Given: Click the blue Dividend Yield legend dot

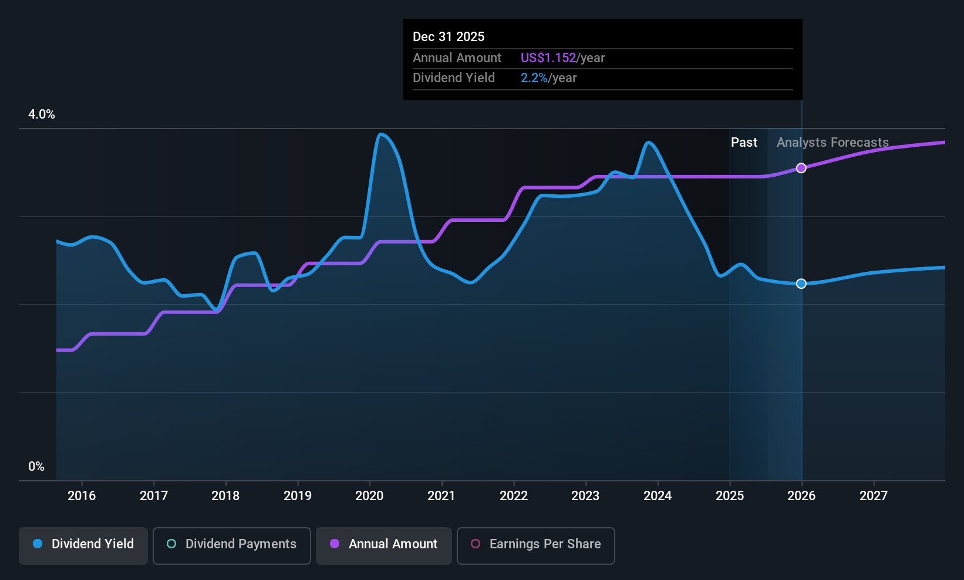Looking at the screenshot, I should tap(38, 544).
